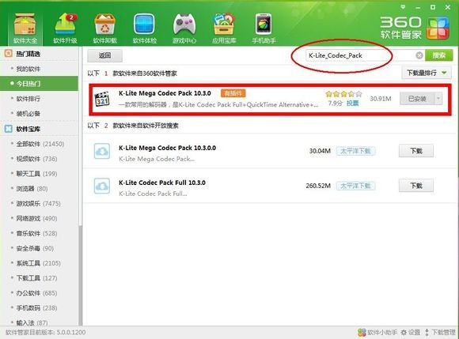Clear the search box with the X icon

(419, 55)
